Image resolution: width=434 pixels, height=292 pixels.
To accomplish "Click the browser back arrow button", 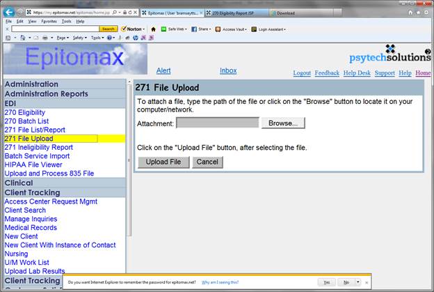I will (x=9, y=13).
